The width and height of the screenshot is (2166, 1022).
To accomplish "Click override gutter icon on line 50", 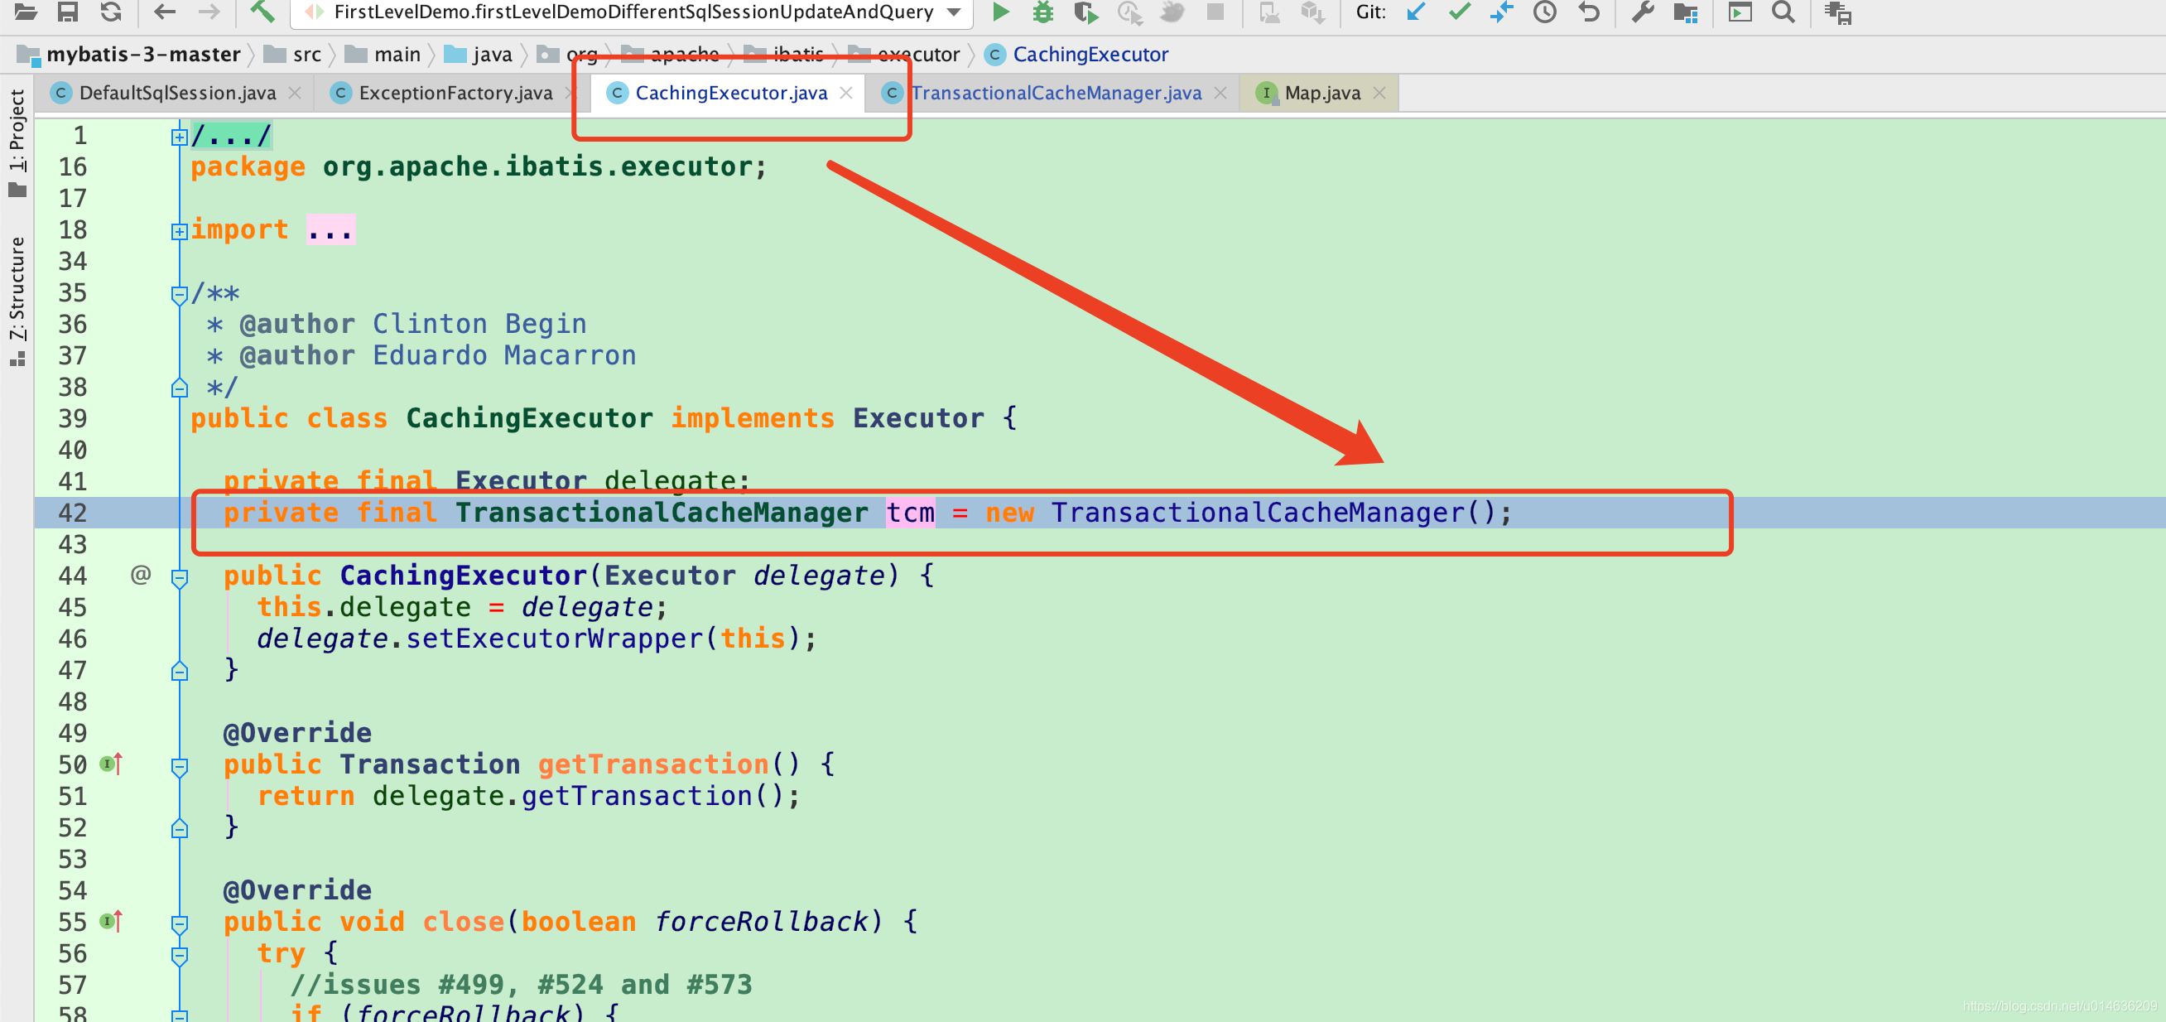I will (x=111, y=764).
